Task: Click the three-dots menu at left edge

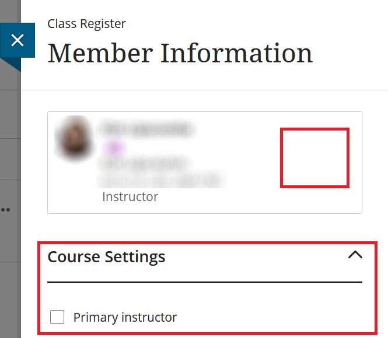Action: pos(6,209)
